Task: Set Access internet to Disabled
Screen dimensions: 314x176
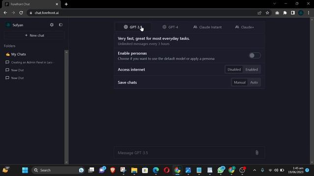Action: (x=234, y=69)
